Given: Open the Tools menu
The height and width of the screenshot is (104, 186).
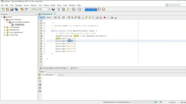Looking at the screenshot, I should point(65,5).
